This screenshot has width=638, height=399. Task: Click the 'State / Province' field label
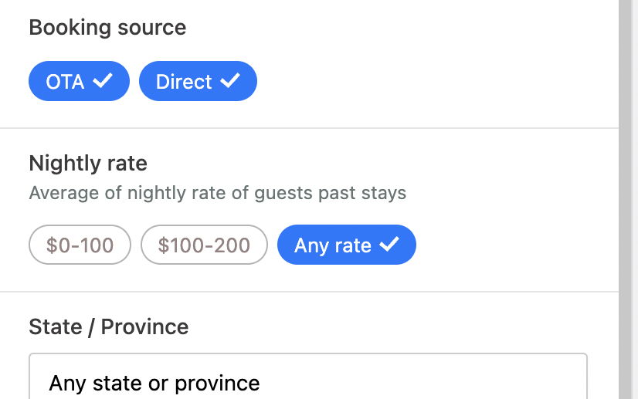(x=109, y=326)
